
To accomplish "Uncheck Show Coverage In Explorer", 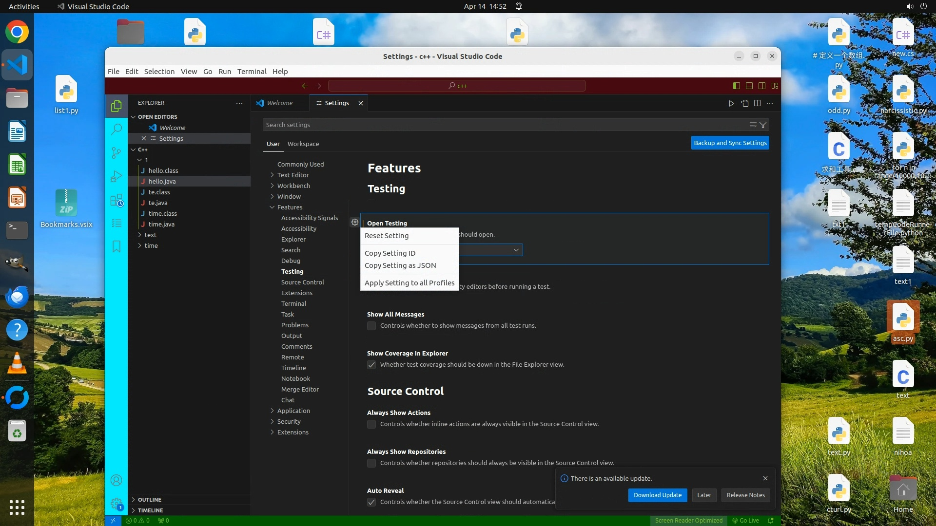I will pyautogui.click(x=371, y=365).
